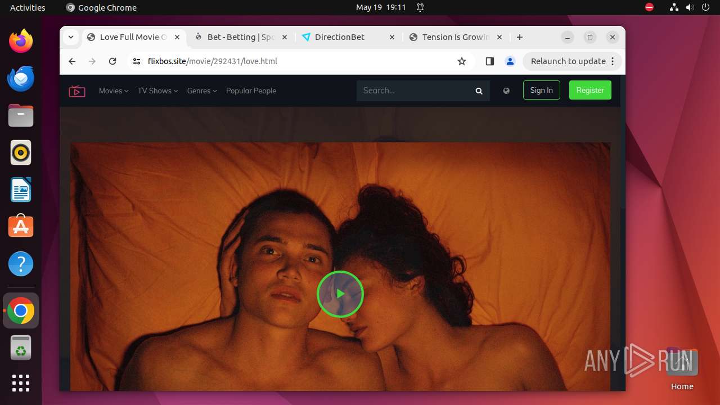Image resolution: width=720 pixels, height=405 pixels.
Task: Open the Activities overview
Action: point(28,7)
